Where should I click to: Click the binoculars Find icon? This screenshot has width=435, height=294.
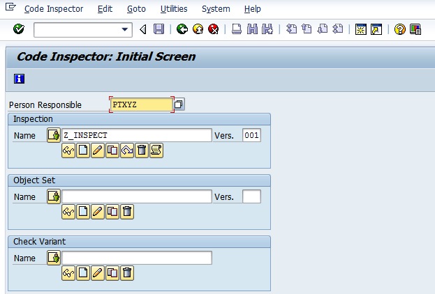pos(252,29)
